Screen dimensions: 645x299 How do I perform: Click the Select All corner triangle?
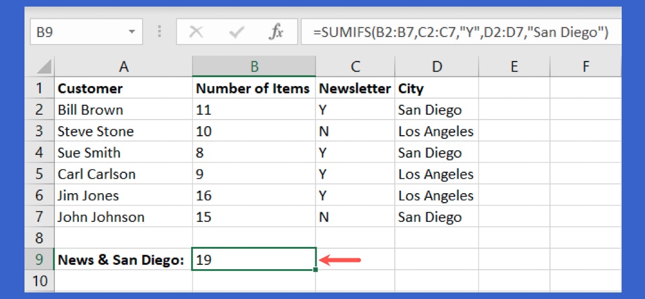(44, 66)
